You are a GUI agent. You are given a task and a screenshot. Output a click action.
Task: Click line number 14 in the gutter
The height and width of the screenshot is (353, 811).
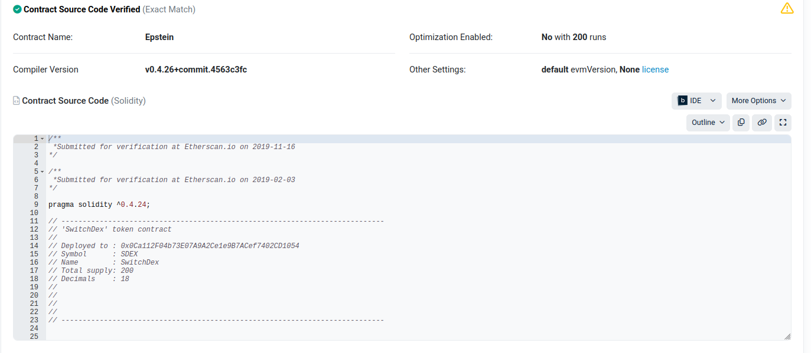pyautogui.click(x=34, y=246)
